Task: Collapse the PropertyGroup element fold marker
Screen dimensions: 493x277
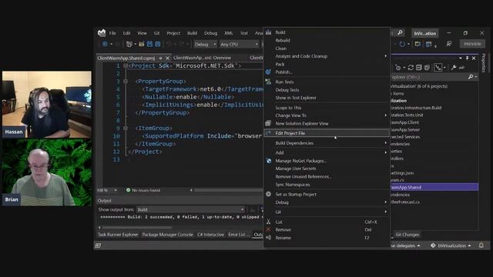Action: [126, 81]
